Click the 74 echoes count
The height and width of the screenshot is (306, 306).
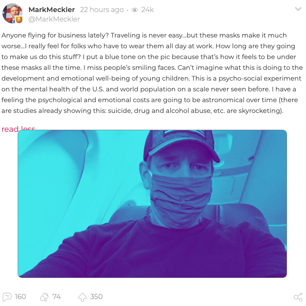pyautogui.click(x=56, y=297)
